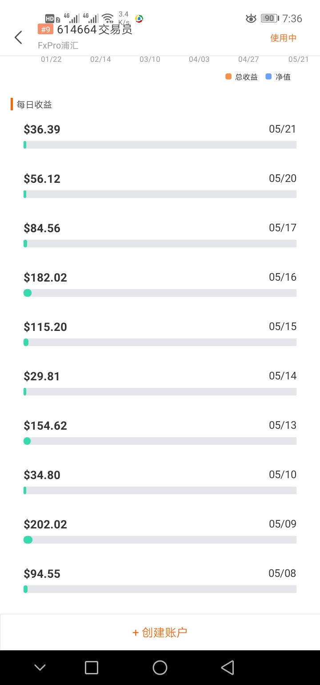Tap the battery indicator icon

click(270, 18)
